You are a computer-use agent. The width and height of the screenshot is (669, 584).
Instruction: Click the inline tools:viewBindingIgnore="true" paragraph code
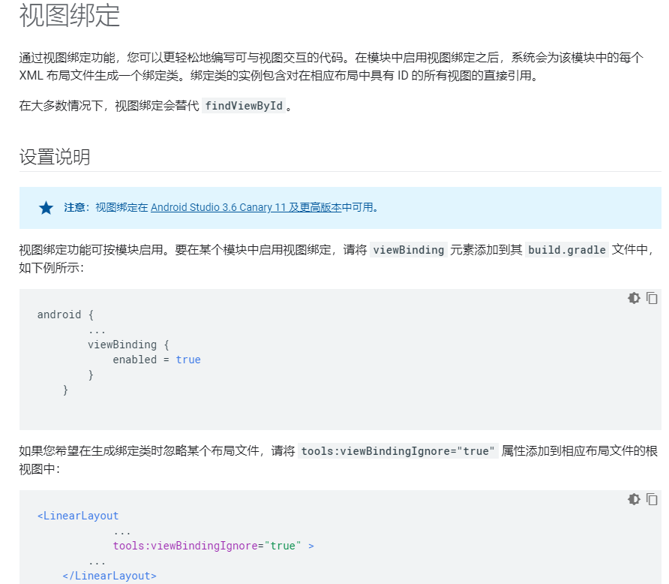[397, 451]
